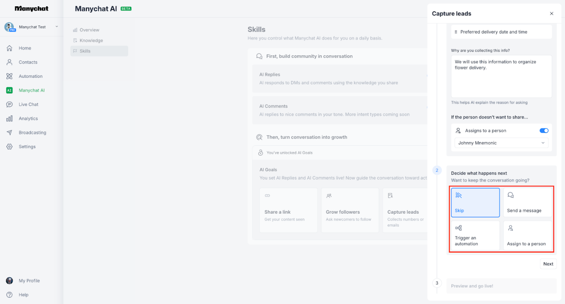Open the Automation section
Viewport: 565px width, 304px height.
tap(30, 76)
